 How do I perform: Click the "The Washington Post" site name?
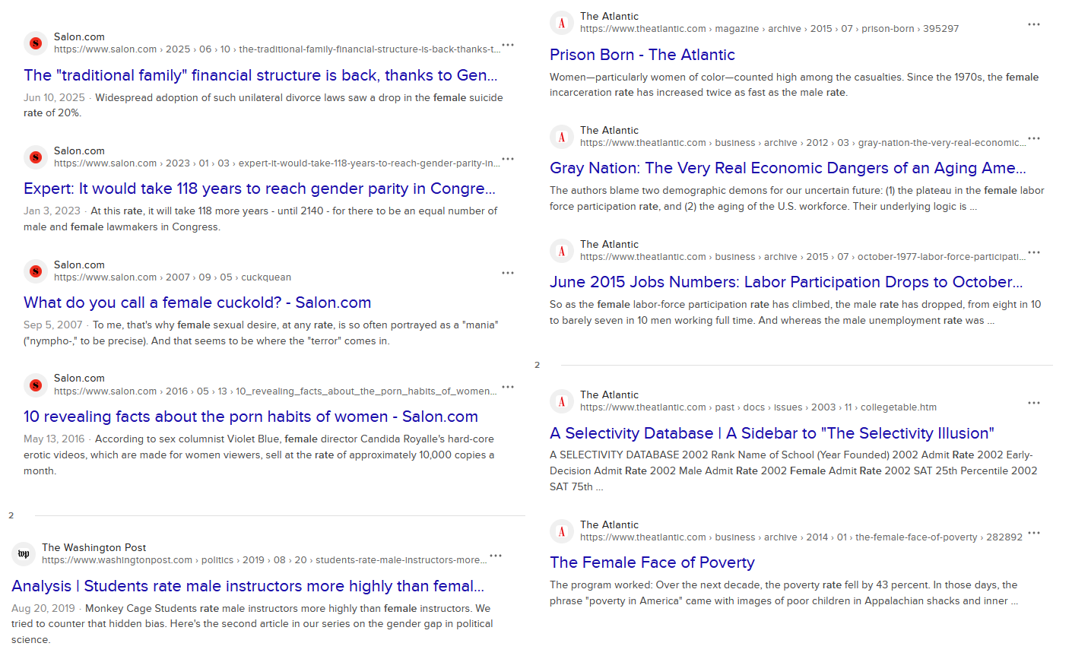pos(94,547)
